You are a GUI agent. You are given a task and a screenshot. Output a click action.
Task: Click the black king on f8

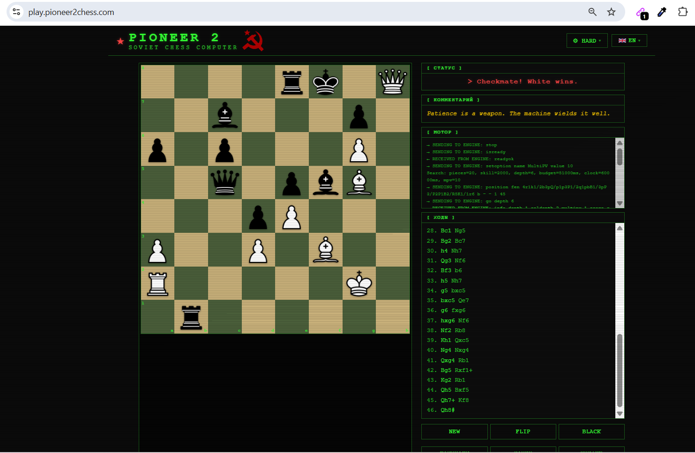326,82
